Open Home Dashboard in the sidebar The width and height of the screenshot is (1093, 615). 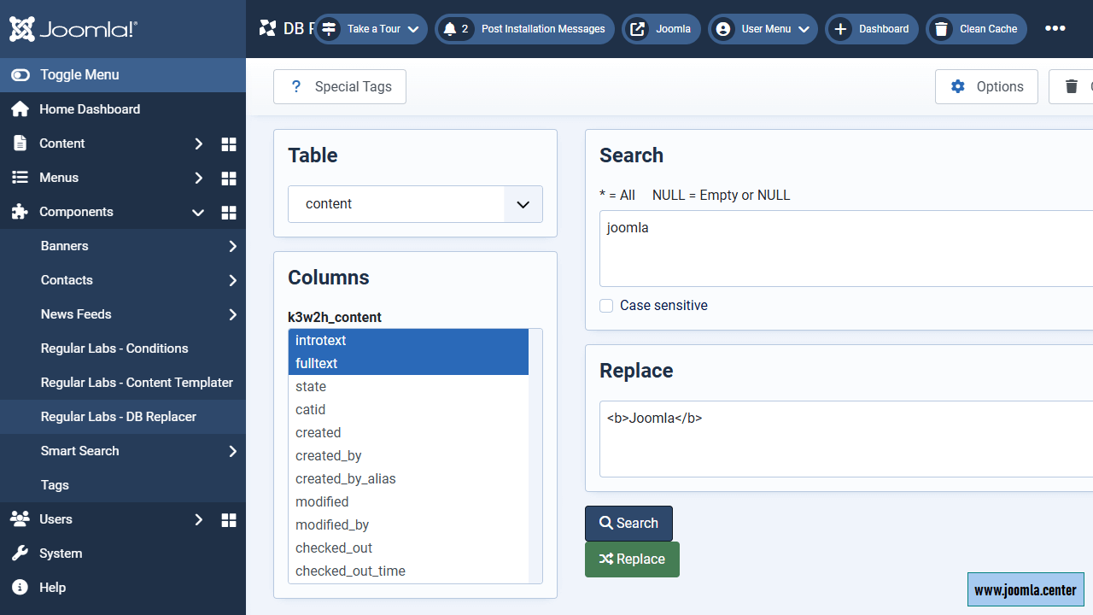90,109
